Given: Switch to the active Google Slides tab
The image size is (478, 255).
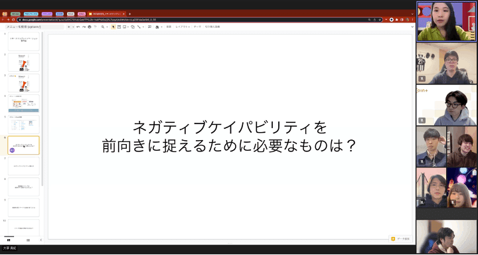Looking at the screenshot, I should coord(106,14).
